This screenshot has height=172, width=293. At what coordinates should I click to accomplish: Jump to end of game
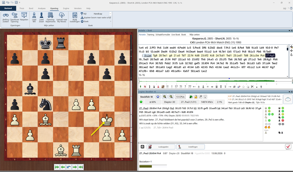(x=81, y=167)
